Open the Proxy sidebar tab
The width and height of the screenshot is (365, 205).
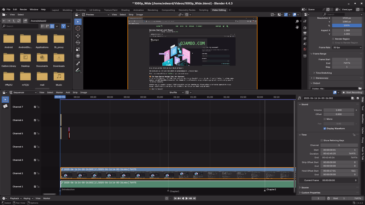363,140
